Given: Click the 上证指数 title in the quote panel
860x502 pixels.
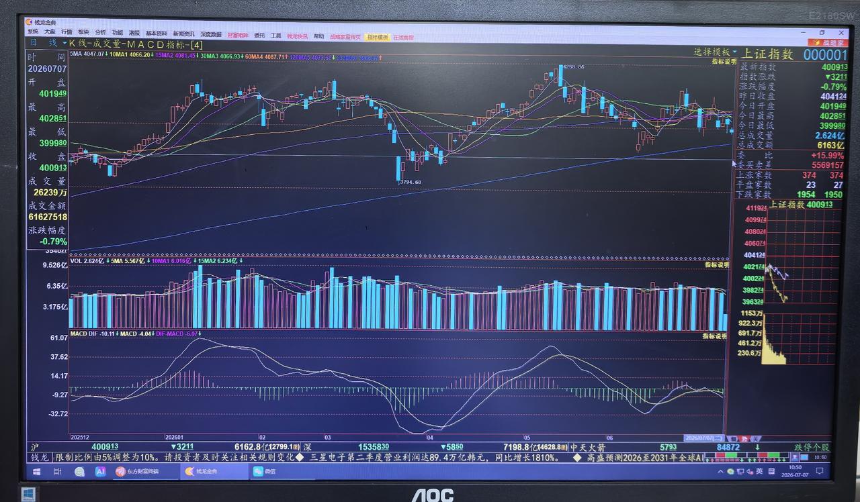Looking at the screenshot, I should pyautogui.click(x=768, y=54).
